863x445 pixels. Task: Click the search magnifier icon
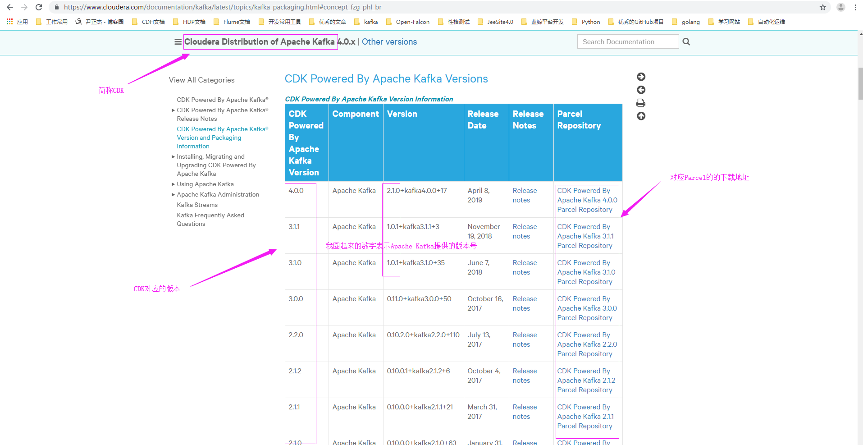coord(686,41)
